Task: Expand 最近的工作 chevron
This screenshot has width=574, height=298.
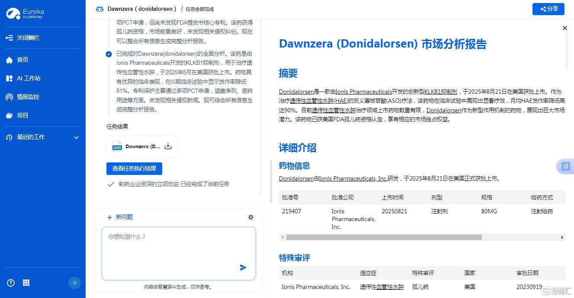Action: pos(77,137)
